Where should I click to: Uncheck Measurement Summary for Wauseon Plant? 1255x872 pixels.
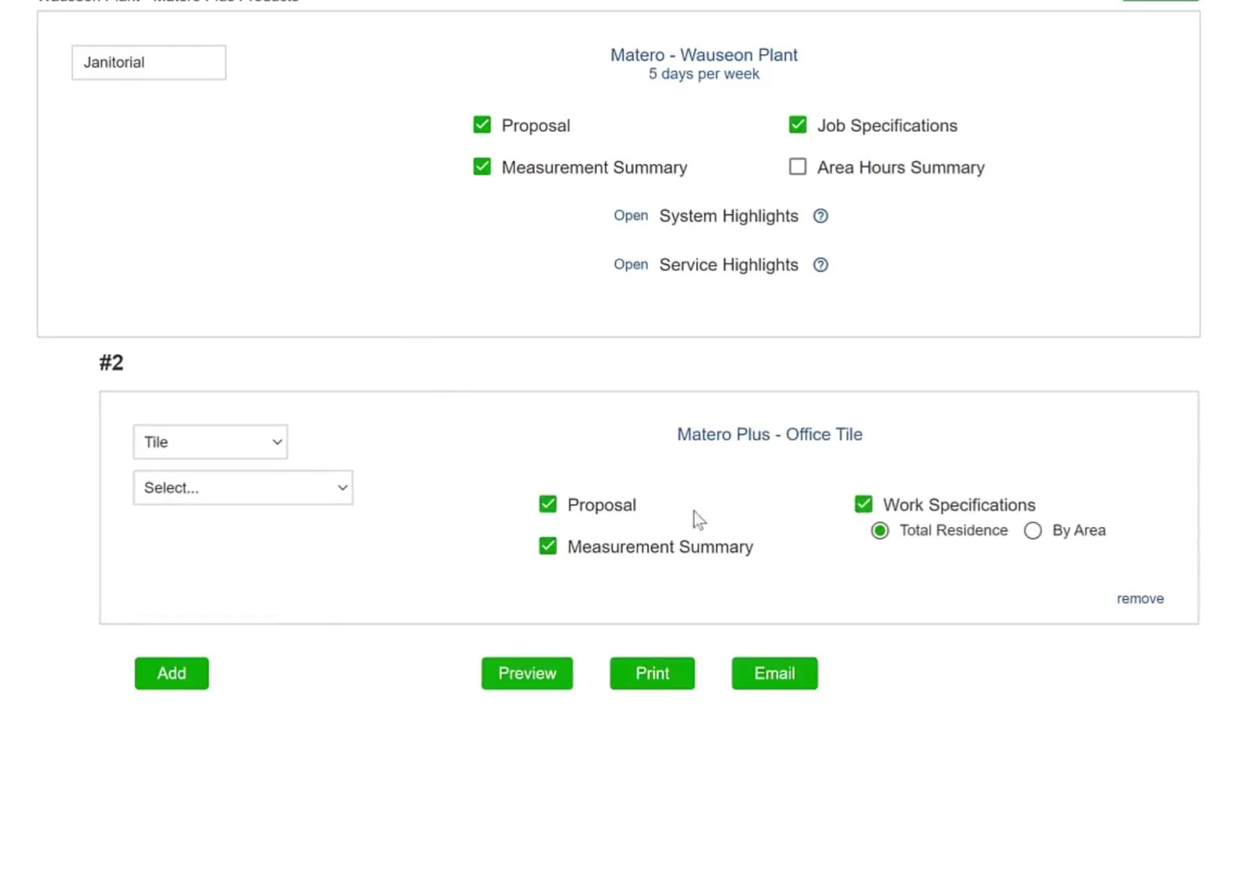482,167
